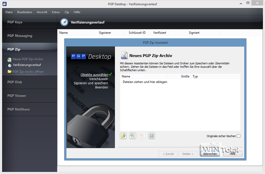Sort by the Schlüssel-ID column header
265x174 pixels.
137,33
